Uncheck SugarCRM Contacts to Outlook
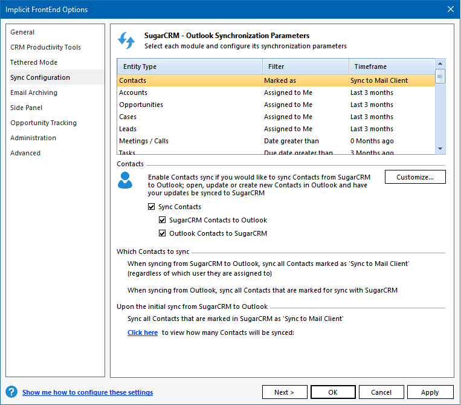The image size is (461, 405). tap(163, 220)
